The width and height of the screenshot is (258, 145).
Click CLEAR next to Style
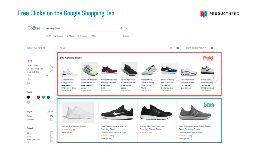[x=50, y=111]
